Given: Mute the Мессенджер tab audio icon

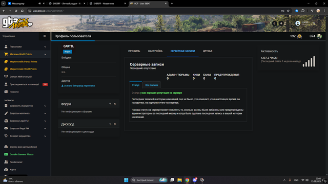Looking at the screenshot, I should pos(39,4).
